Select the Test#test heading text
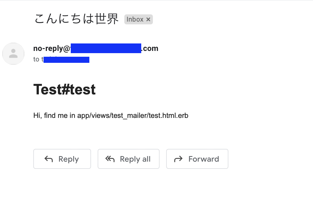The image size is (313, 212). (64, 89)
